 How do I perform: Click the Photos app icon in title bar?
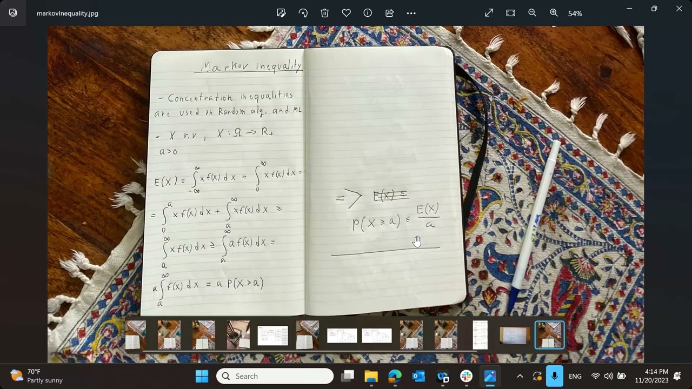click(13, 13)
